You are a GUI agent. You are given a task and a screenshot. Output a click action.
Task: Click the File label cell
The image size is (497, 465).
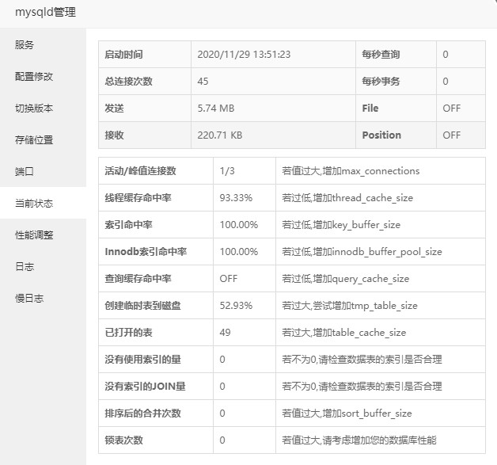pos(396,109)
